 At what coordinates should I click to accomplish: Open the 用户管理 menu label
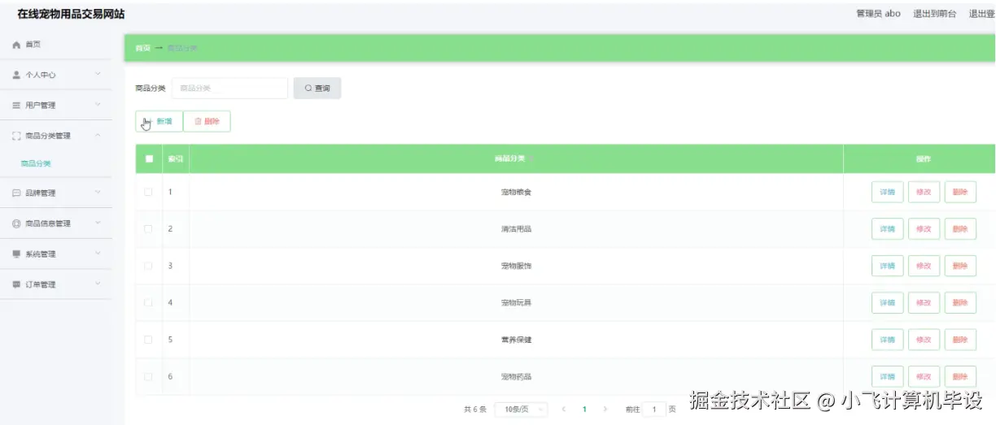(x=41, y=106)
